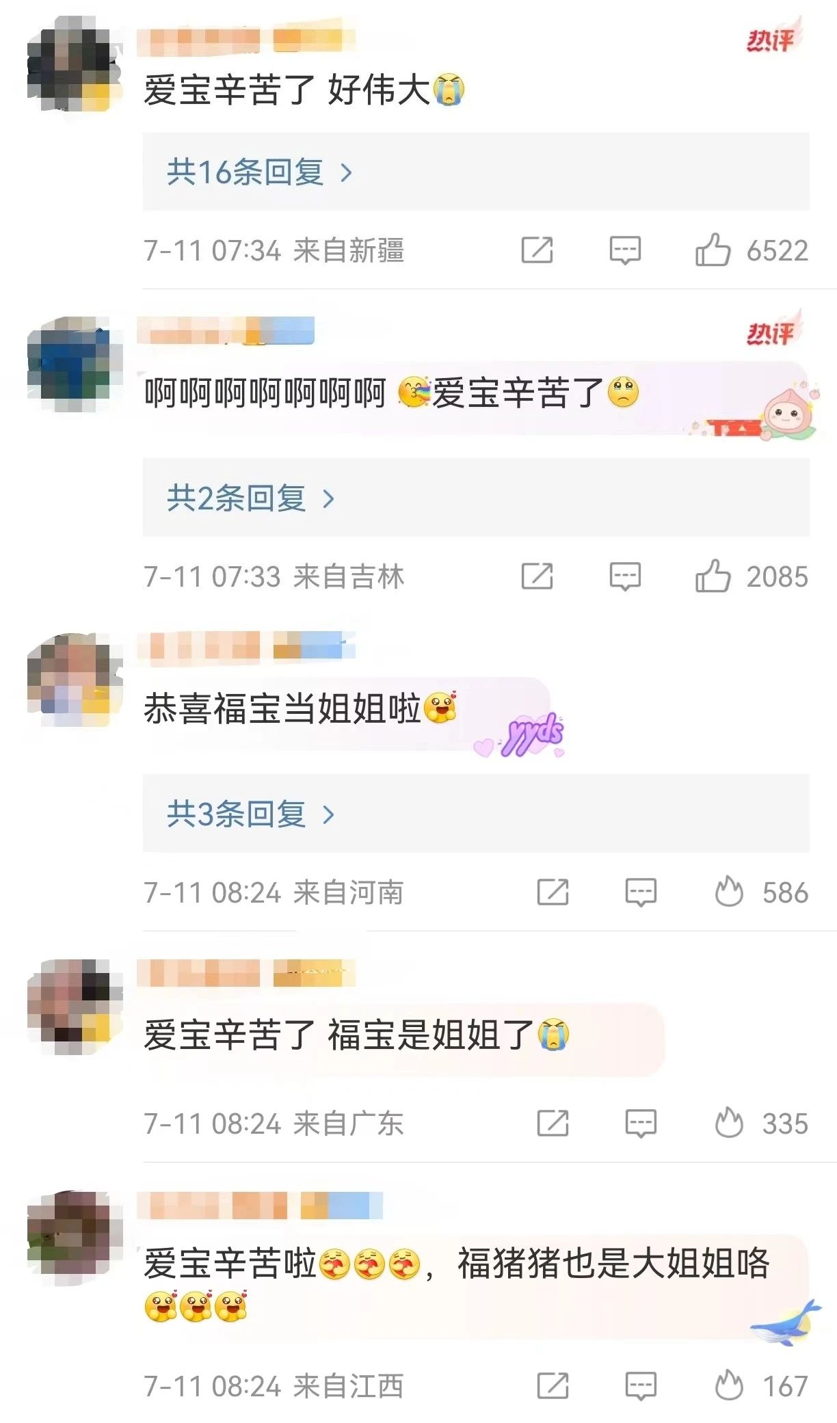Like the comment with 6522 likes
The height and width of the screenshot is (1423, 837).
tap(713, 250)
